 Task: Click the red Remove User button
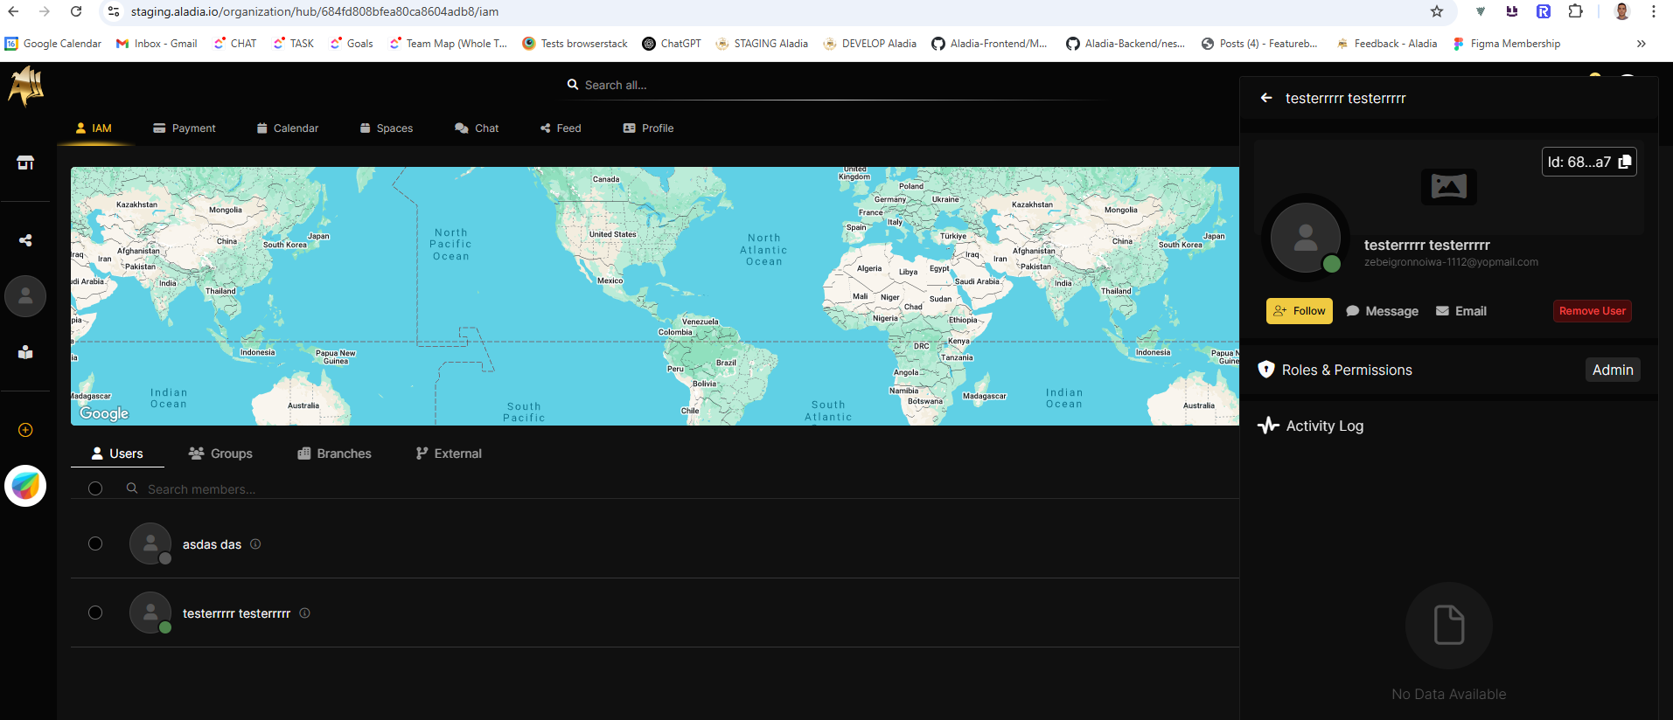click(1593, 311)
